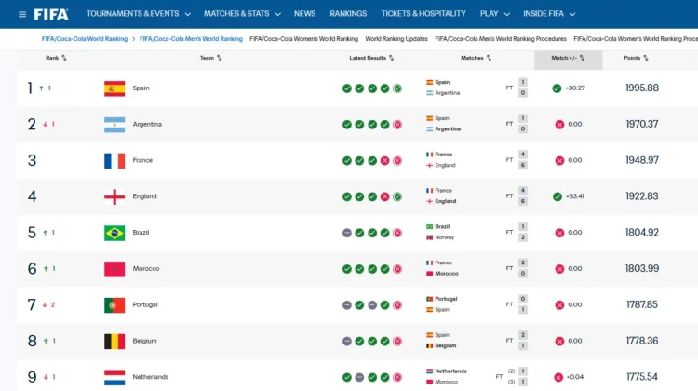Viewport: 698px width, 391px height.
Task: Click the Spain flag icon
Action: [114, 88]
